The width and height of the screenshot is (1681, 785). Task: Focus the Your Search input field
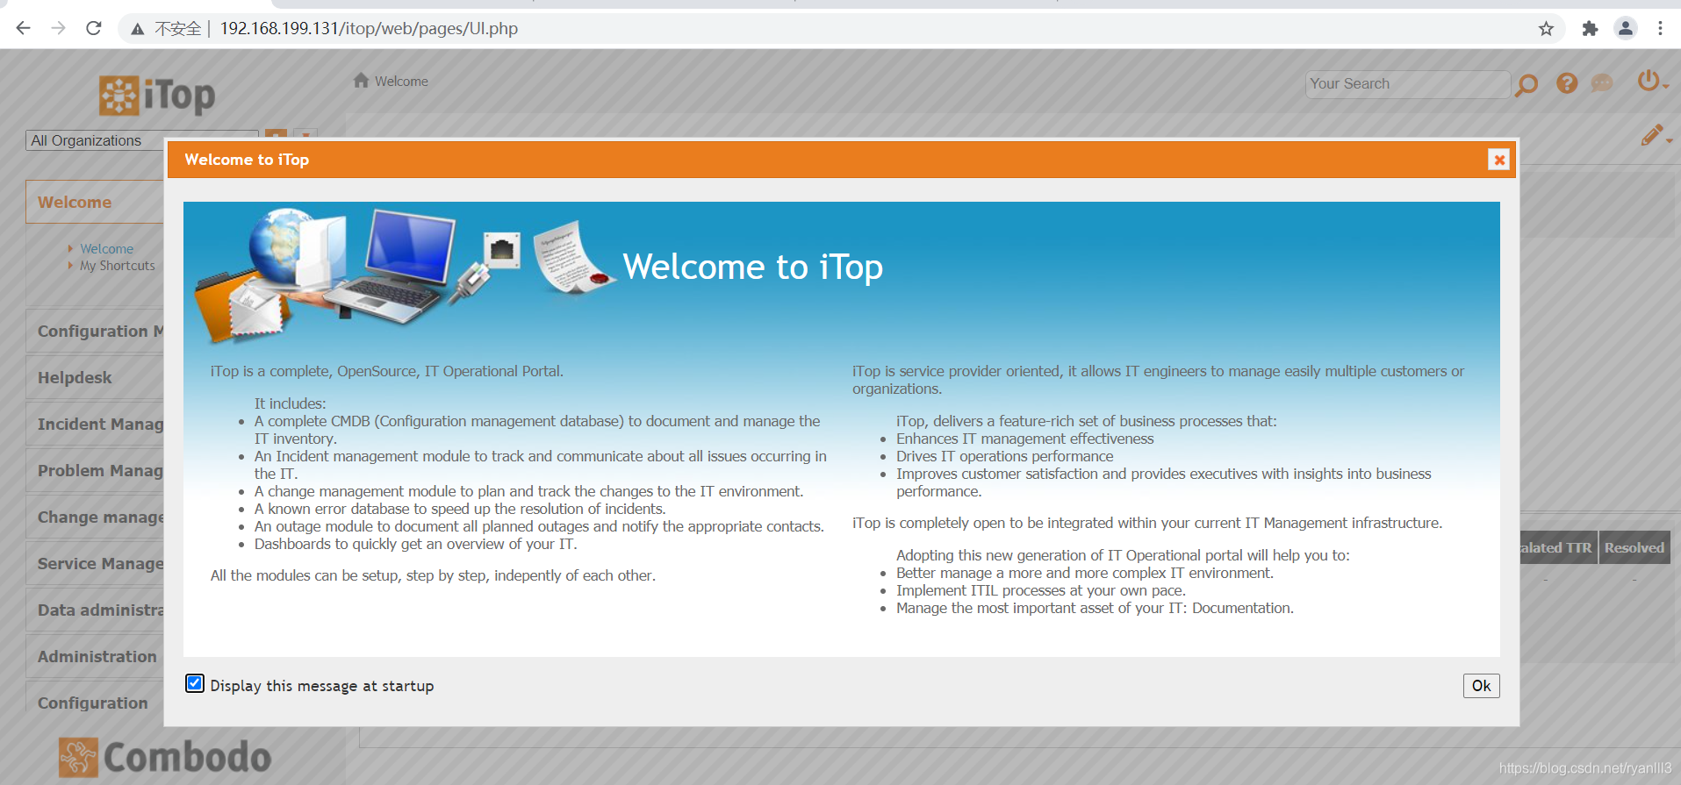click(x=1407, y=84)
